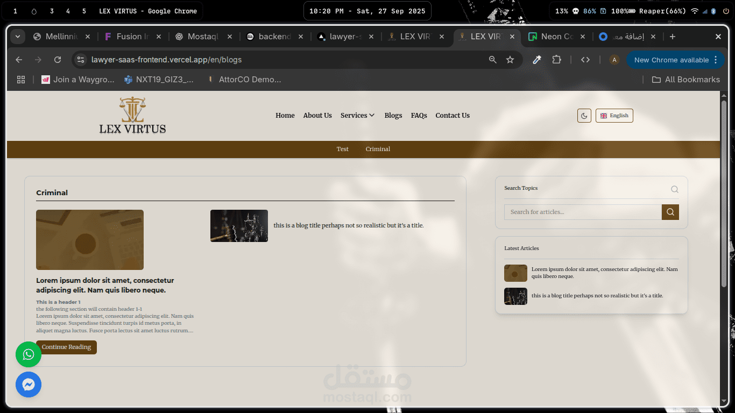Viewport: 735px width, 413px height.
Task: Open a new browser tab
Action: point(673,37)
